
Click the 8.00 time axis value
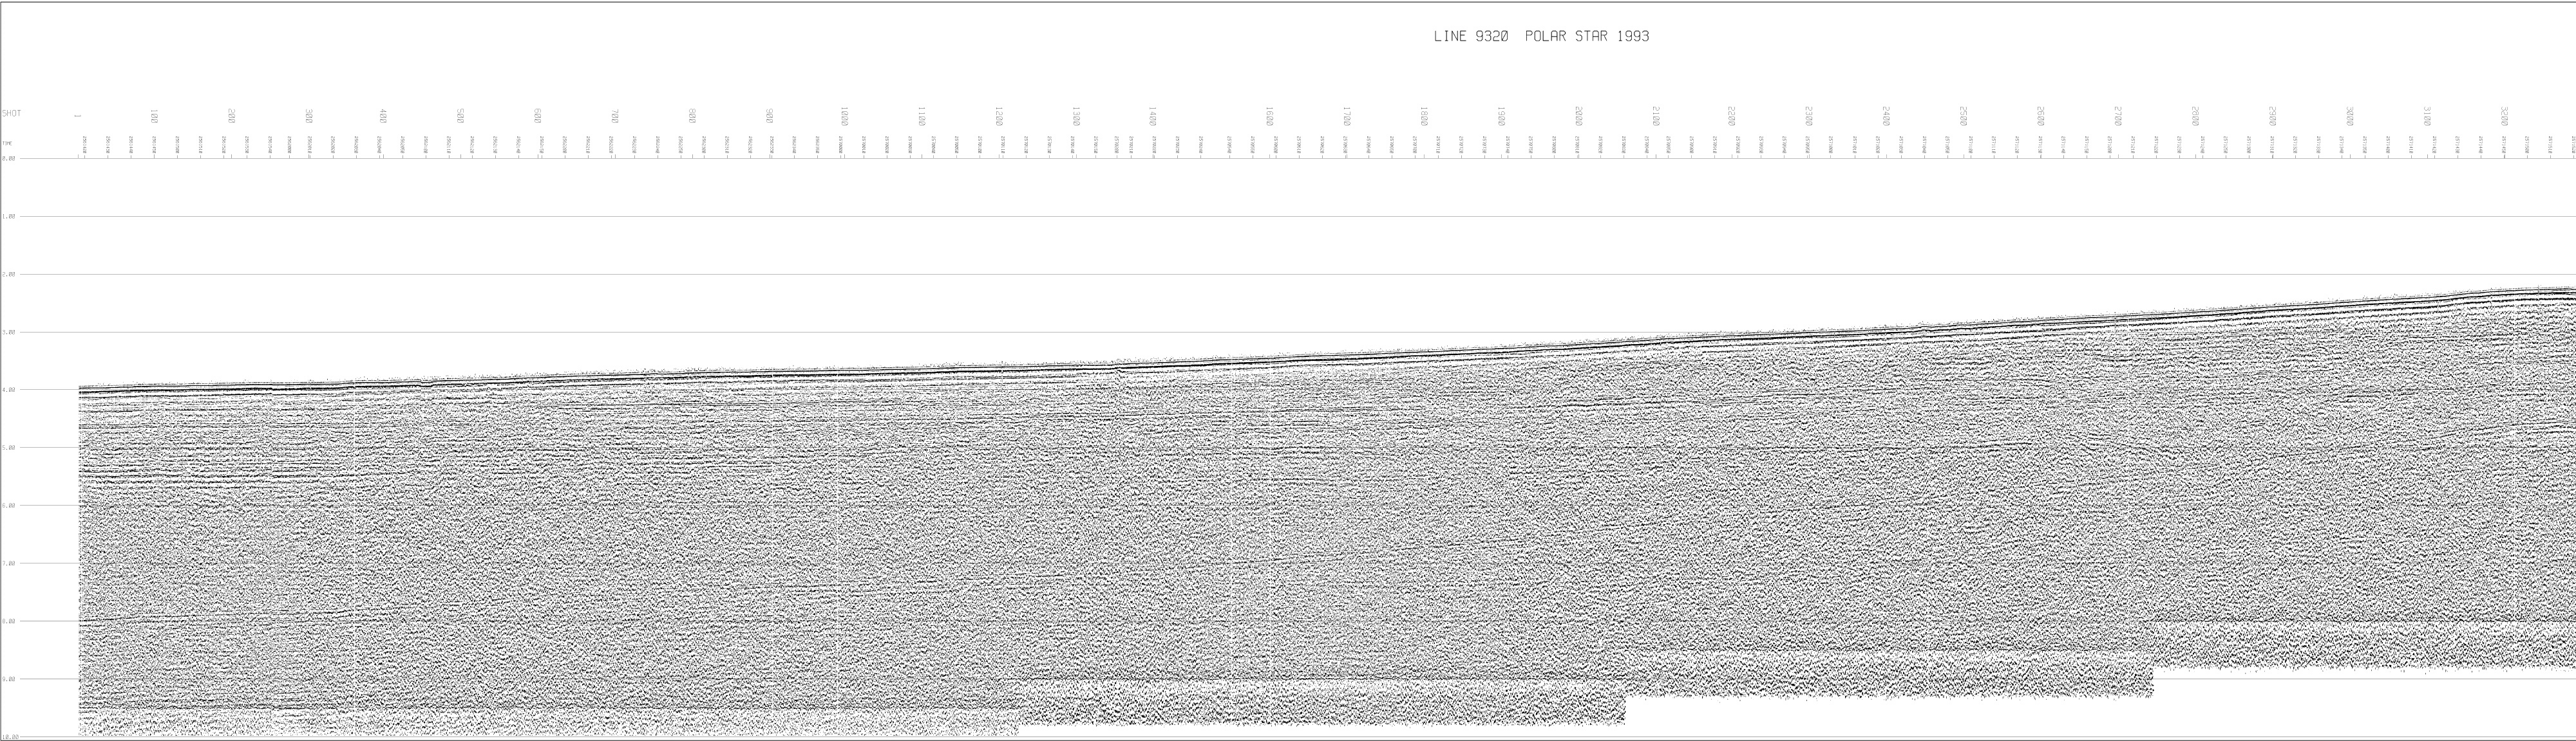(9, 622)
